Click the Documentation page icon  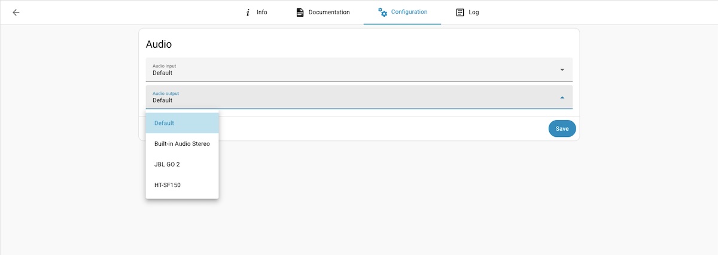300,12
